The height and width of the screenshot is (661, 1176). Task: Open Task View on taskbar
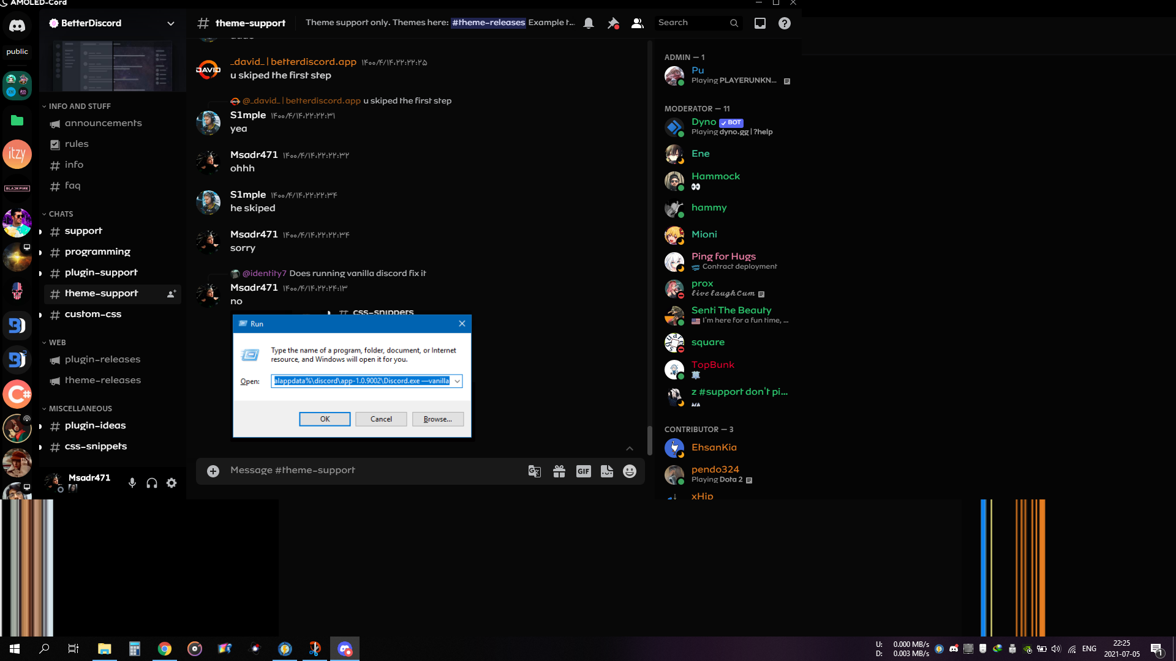(x=73, y=649)
